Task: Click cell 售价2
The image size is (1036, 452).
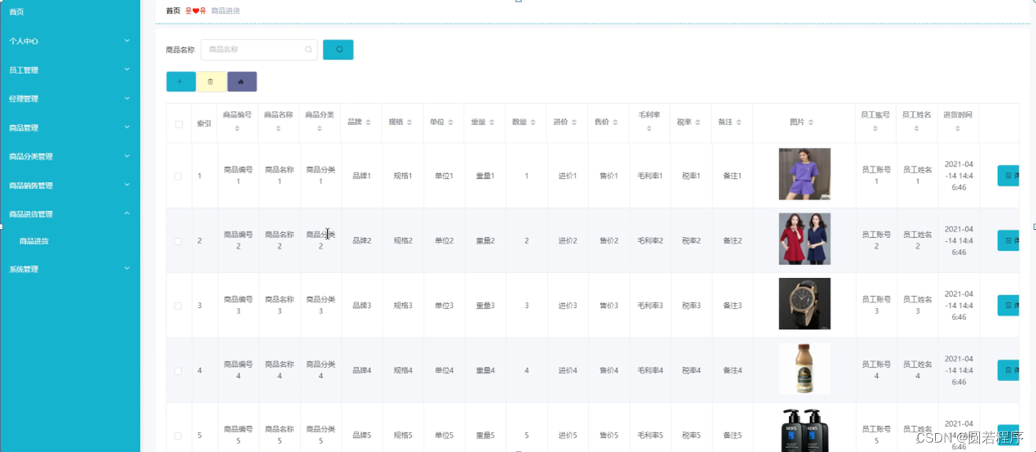Action: coord(609,241)
